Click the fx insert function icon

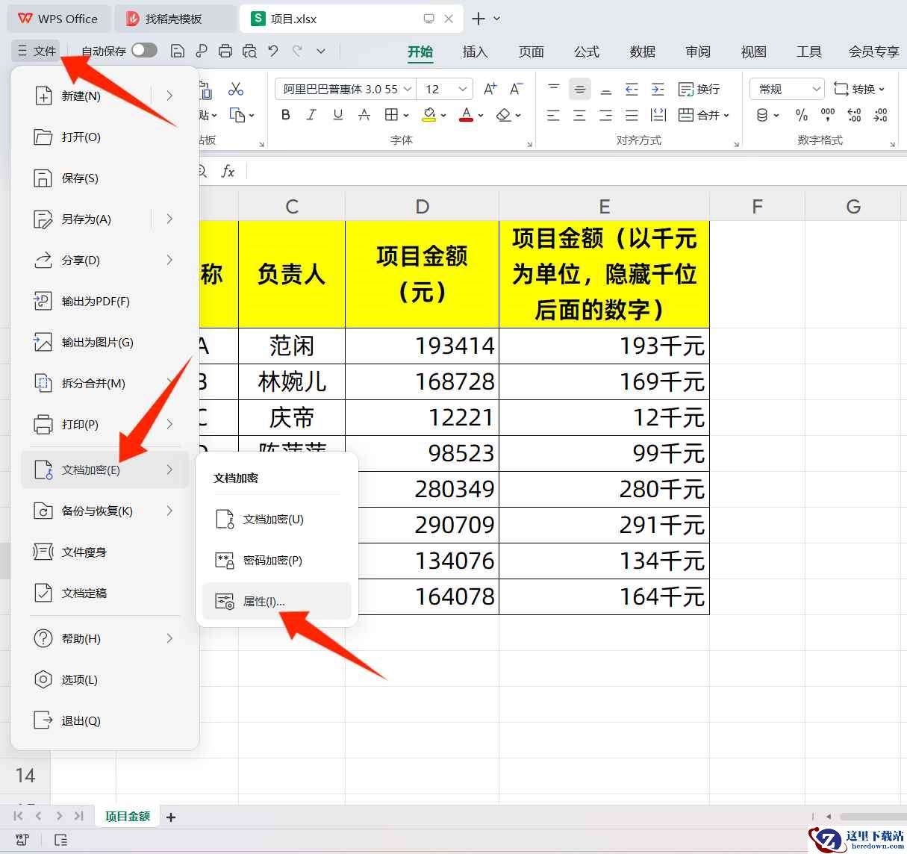[228, 172]
